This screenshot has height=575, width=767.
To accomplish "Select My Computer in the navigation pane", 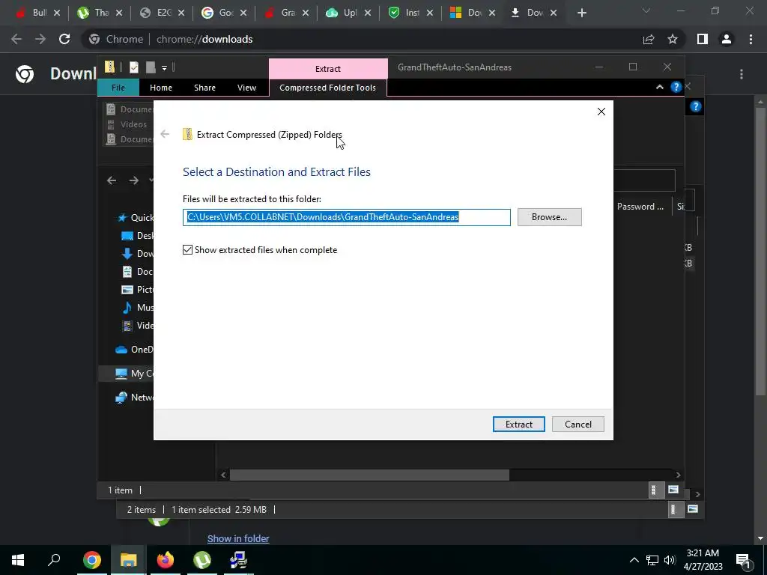I will (x=134, y=374).
